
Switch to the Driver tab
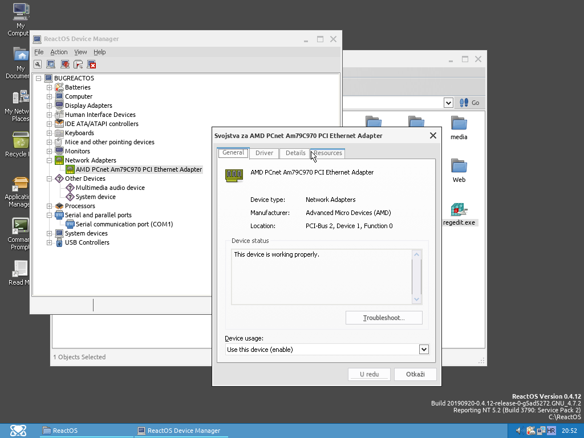(x=264, y=153)
